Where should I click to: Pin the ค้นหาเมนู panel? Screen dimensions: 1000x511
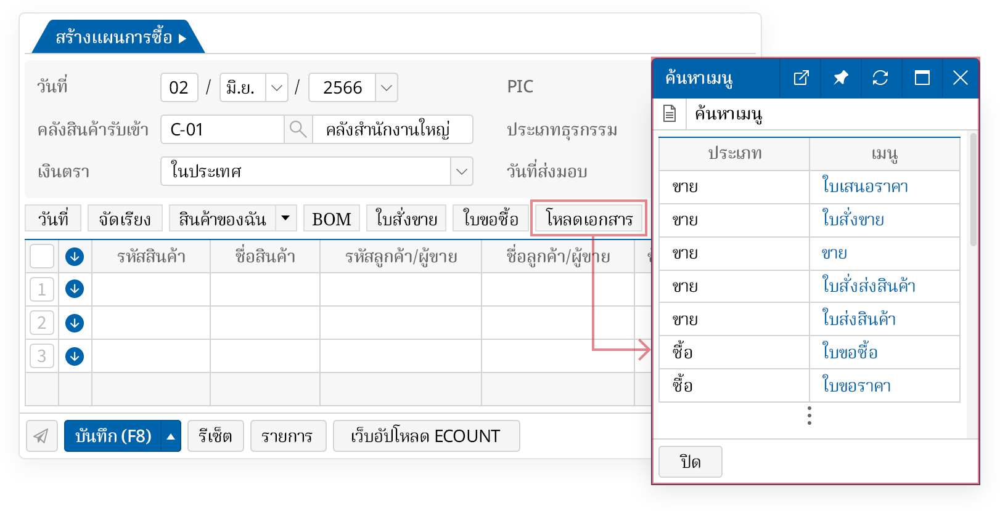(840, 78)
